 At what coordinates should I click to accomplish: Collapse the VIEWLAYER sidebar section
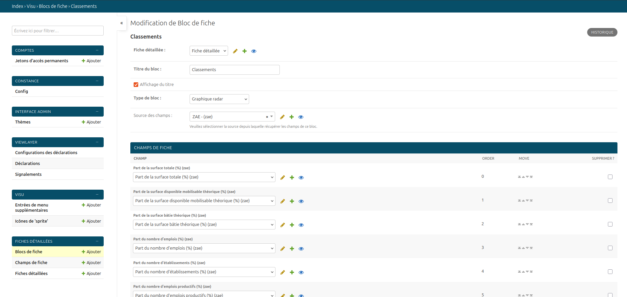(97, 142)
